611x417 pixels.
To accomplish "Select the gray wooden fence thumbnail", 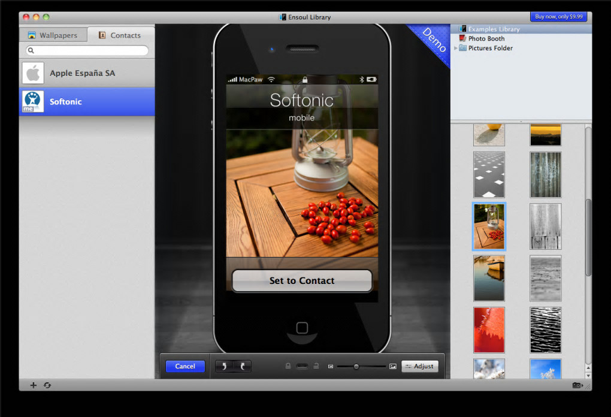I will 546,226.
